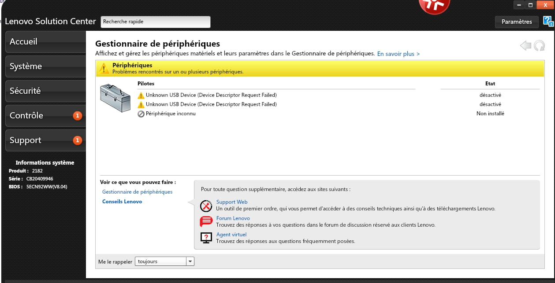Open the Support section
The image size is (555, 283).
tap(45, 140)
